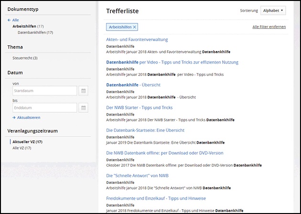Screen dimensions: 301x214
Task: Open Datenbankhilfe per Video result
Action: [x=172, y=62]
